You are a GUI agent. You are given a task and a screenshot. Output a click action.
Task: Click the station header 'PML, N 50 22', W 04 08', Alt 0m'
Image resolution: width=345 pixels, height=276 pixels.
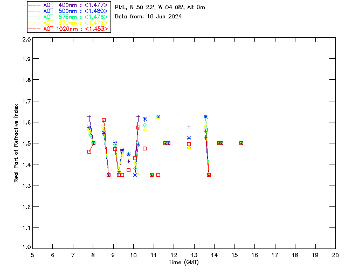160,7
